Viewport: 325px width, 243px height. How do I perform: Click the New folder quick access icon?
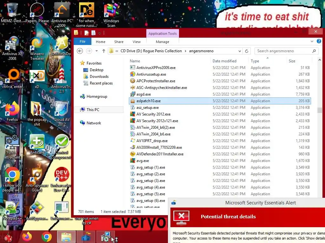click(94, 33)
